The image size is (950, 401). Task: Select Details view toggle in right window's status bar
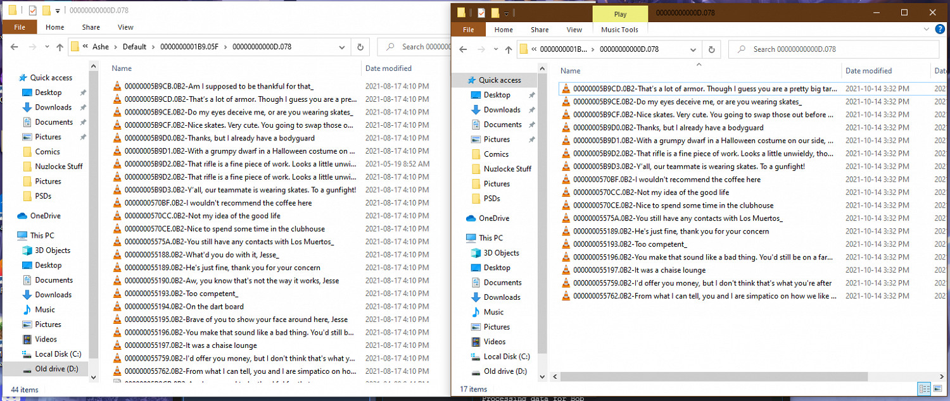[x=923, y=388]
